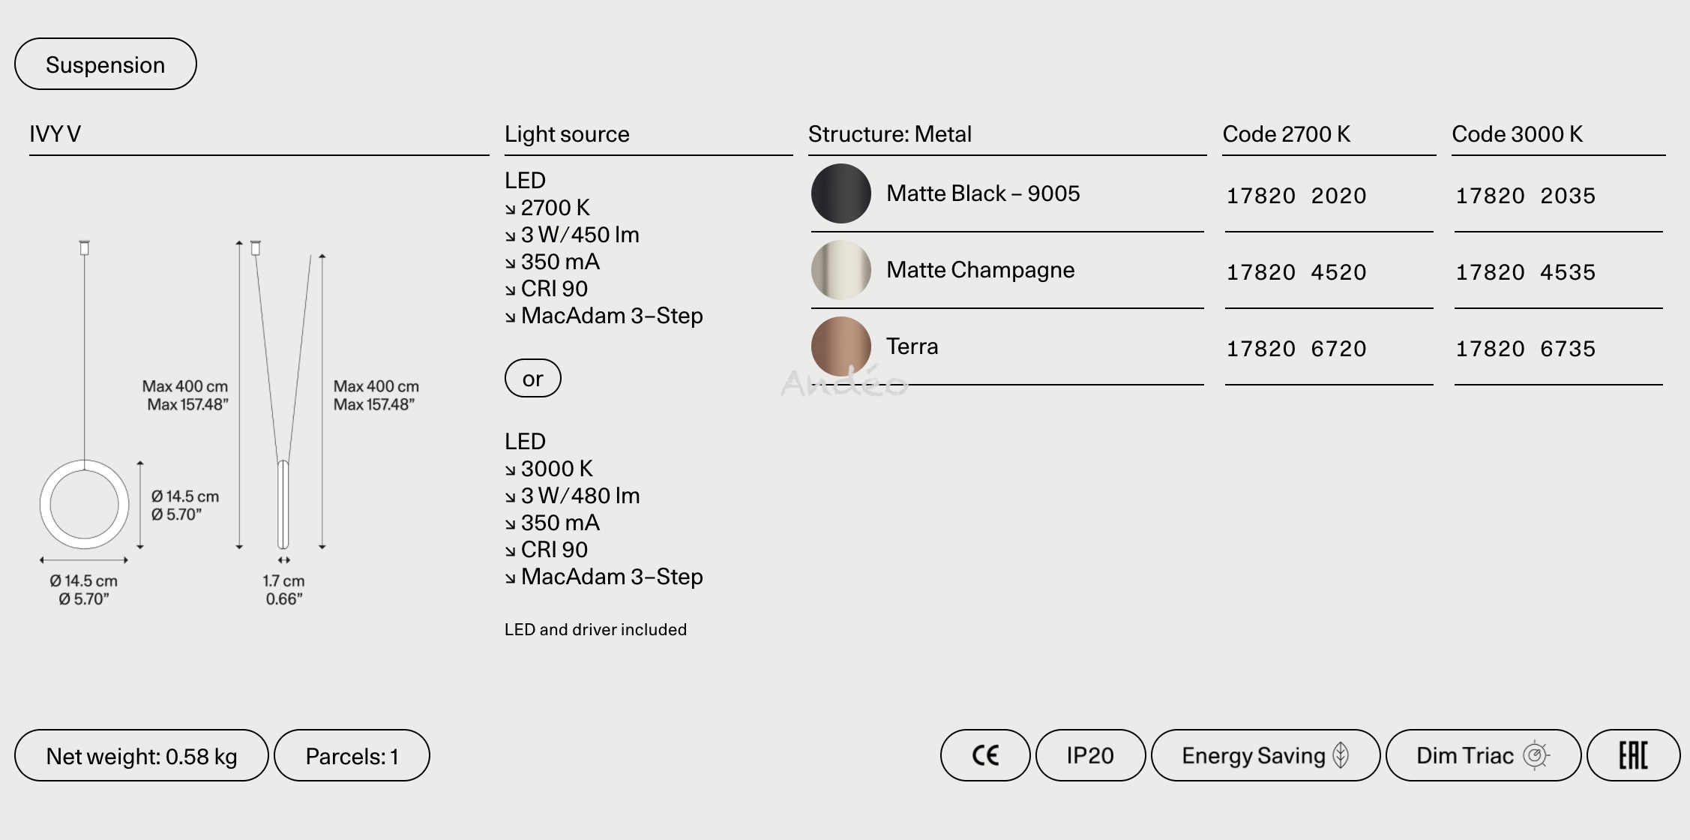
Task: Click code 17820 2020 for Matte Black
Action: (x=1296, y=196)
